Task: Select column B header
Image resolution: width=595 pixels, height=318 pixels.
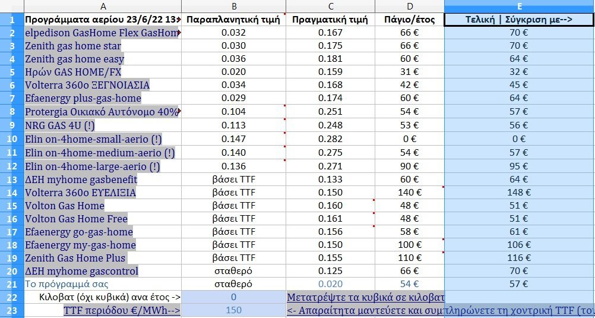Action: [x=234, y=6]
